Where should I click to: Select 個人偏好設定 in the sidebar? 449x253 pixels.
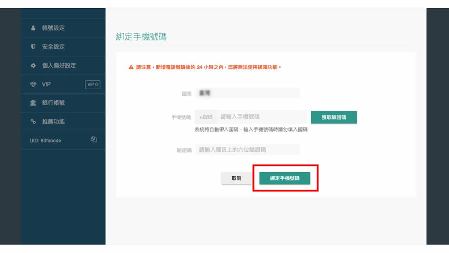pos(59,66)
